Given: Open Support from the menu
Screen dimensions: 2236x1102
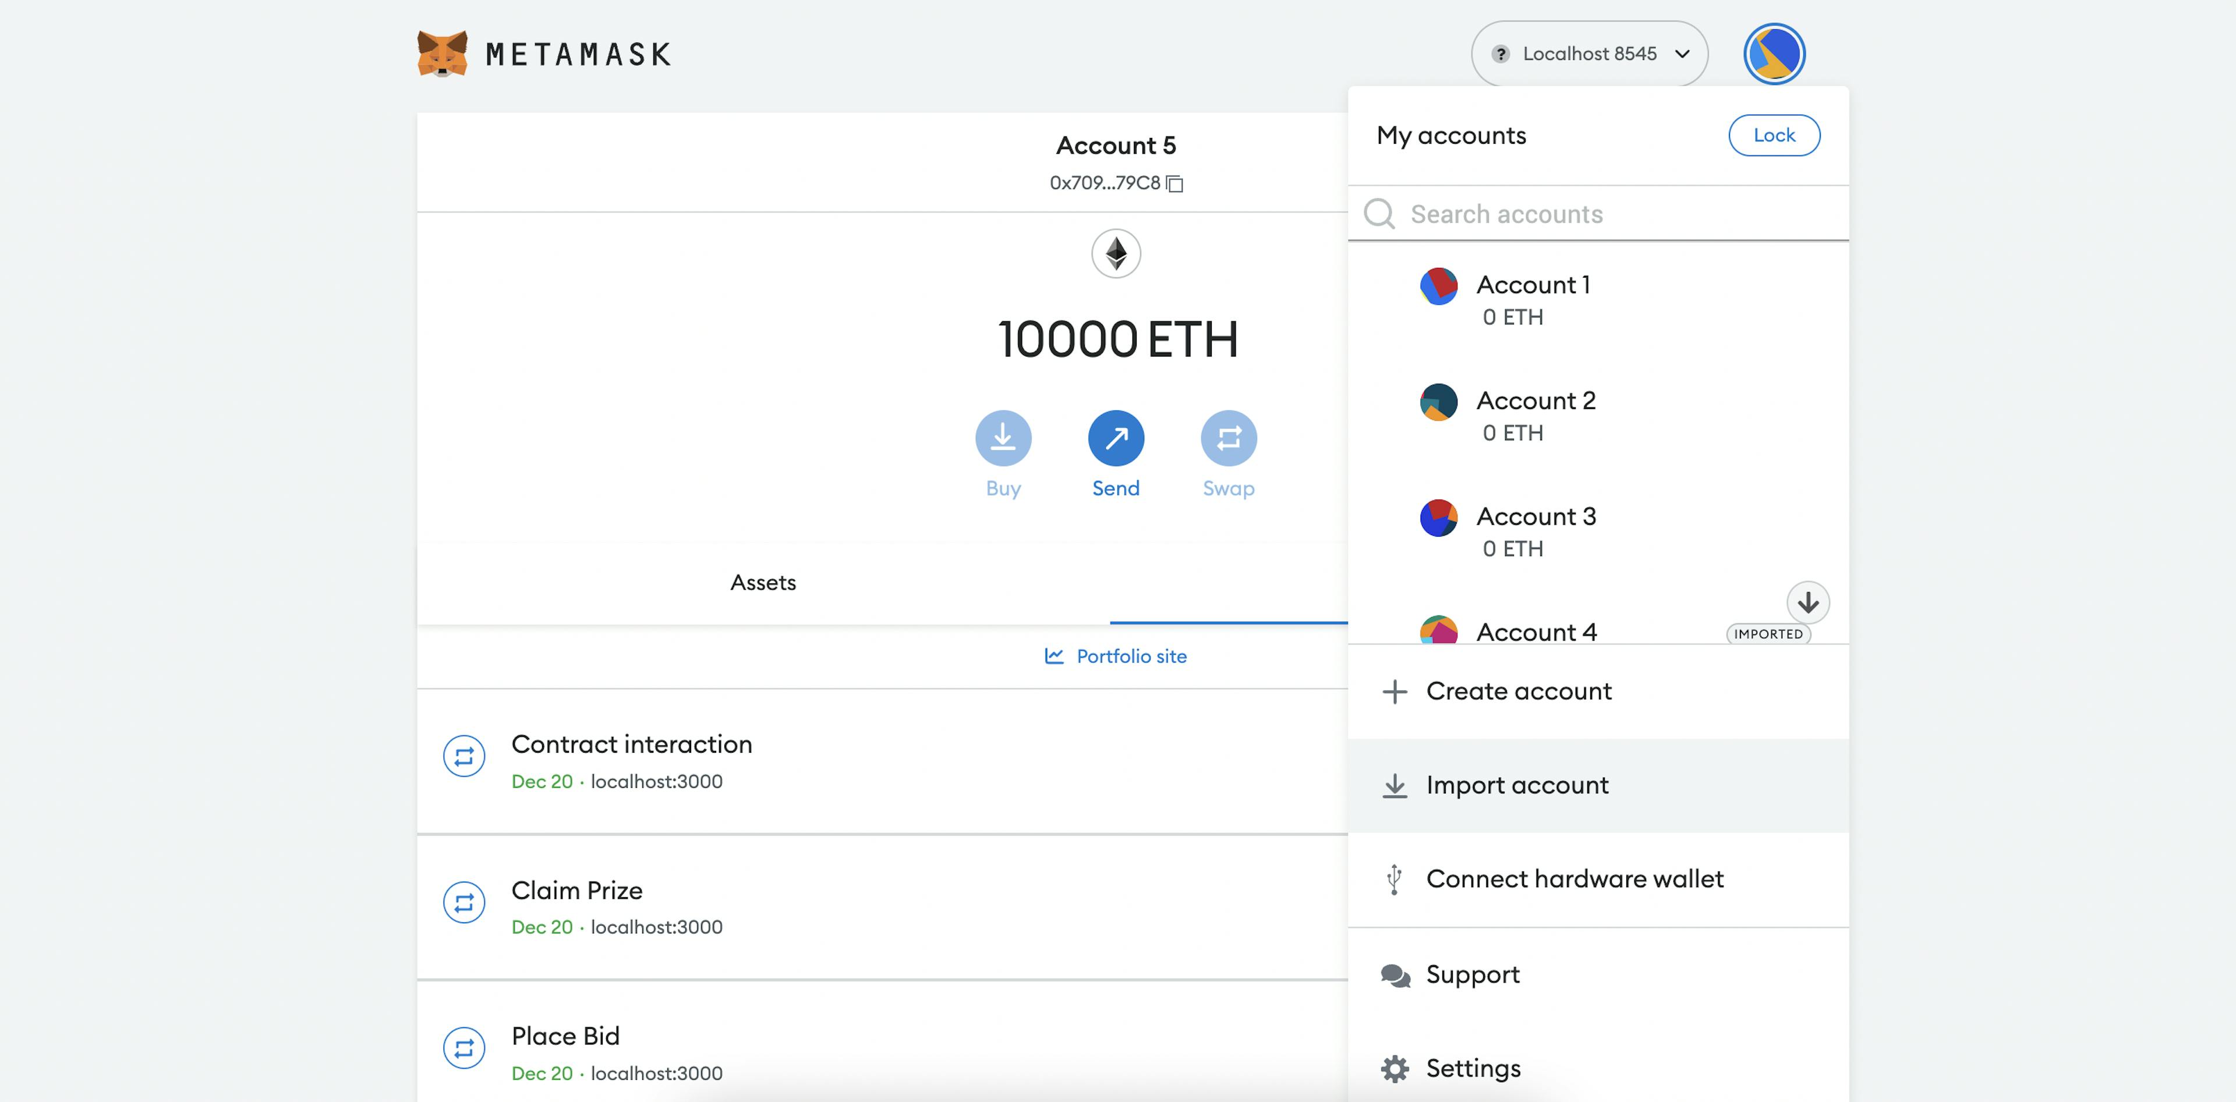Looking at the screenshot, I should (x=1598, y=975).
